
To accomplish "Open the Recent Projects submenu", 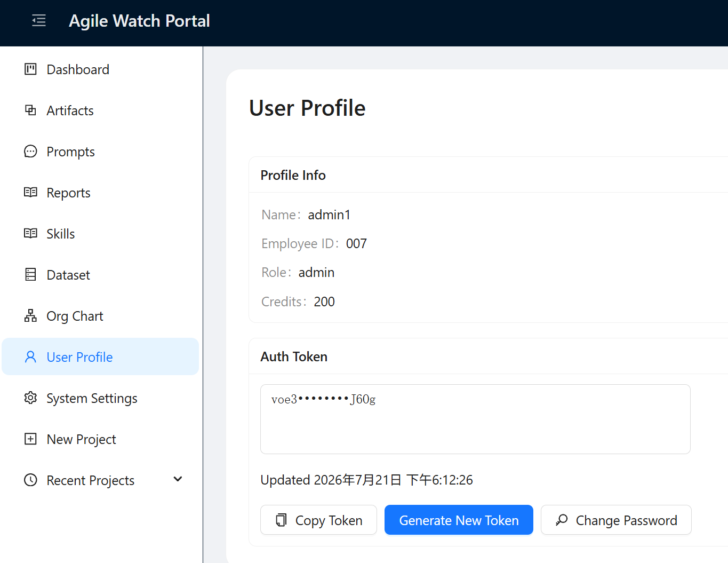I will [100, 480].
